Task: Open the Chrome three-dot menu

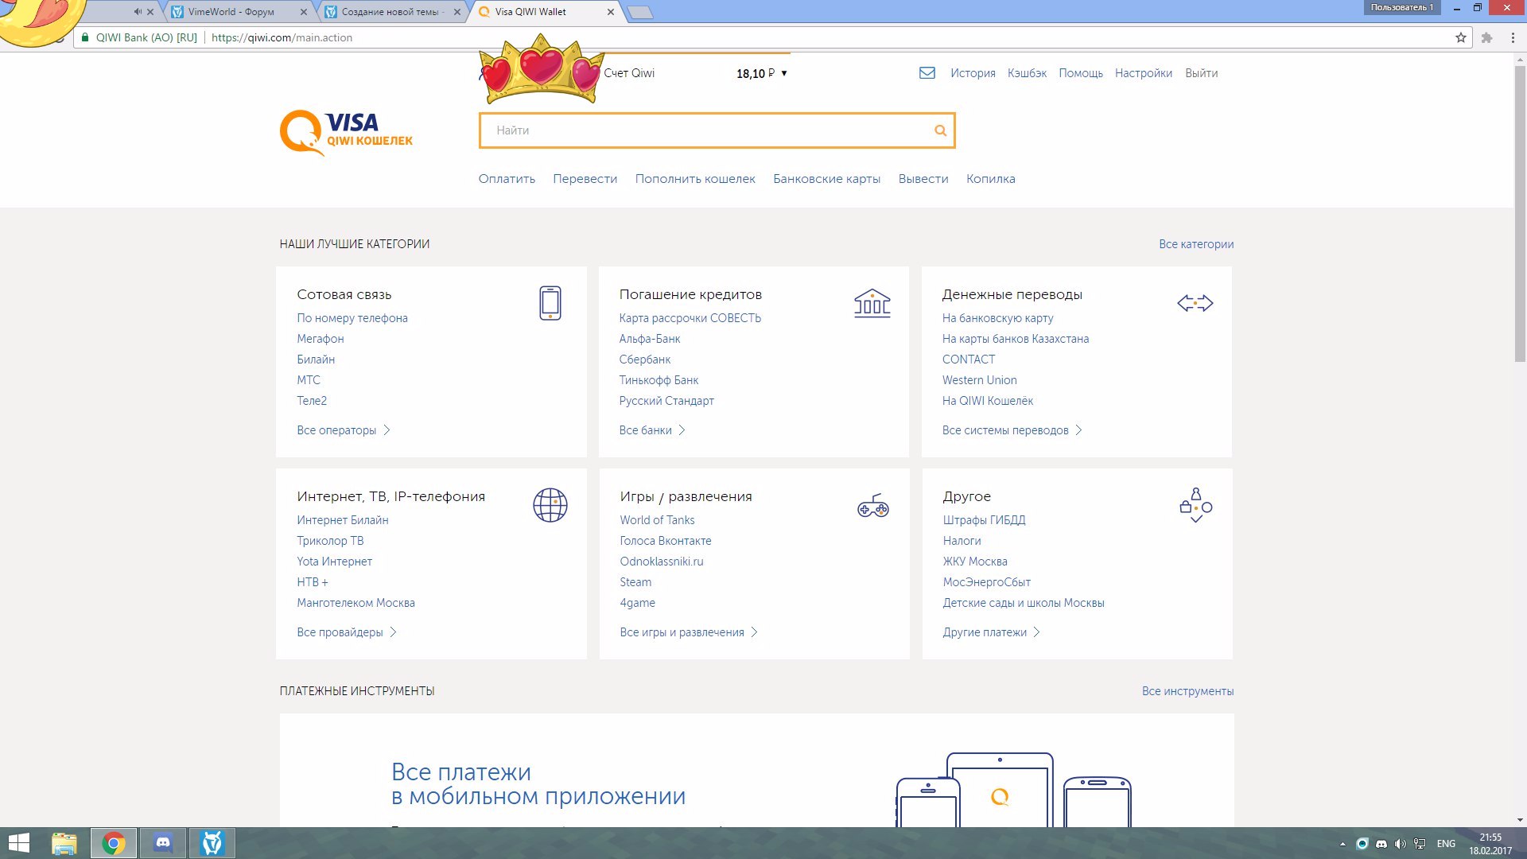Action: [1513, 37]
